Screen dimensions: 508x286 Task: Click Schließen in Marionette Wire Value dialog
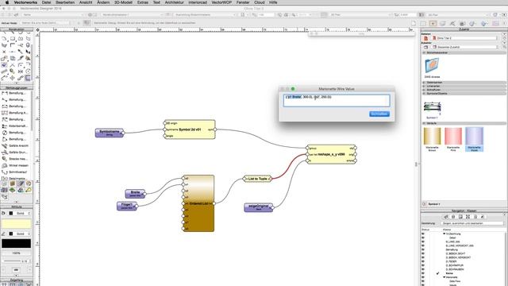point(379,114)
